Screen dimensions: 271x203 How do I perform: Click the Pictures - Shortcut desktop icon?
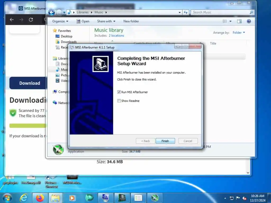(51, 182)
